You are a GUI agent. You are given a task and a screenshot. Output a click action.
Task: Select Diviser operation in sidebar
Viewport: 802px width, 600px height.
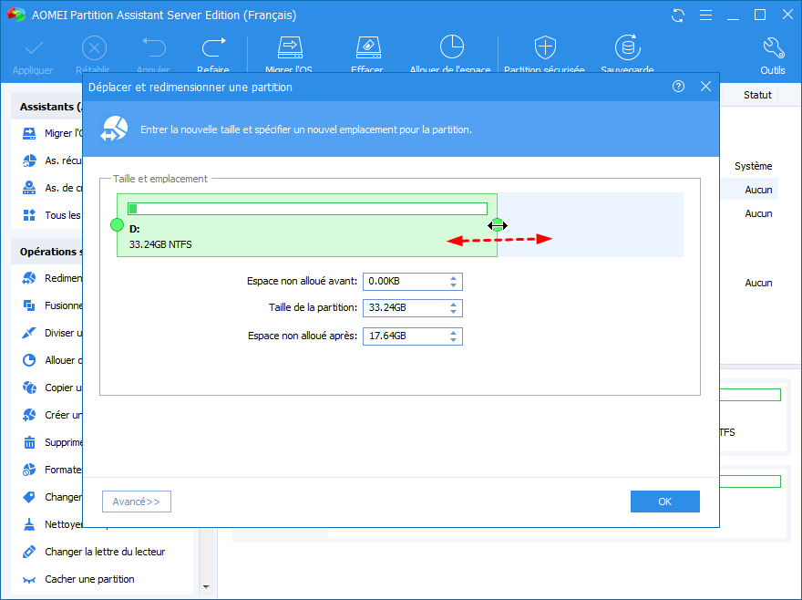(51, 333)
